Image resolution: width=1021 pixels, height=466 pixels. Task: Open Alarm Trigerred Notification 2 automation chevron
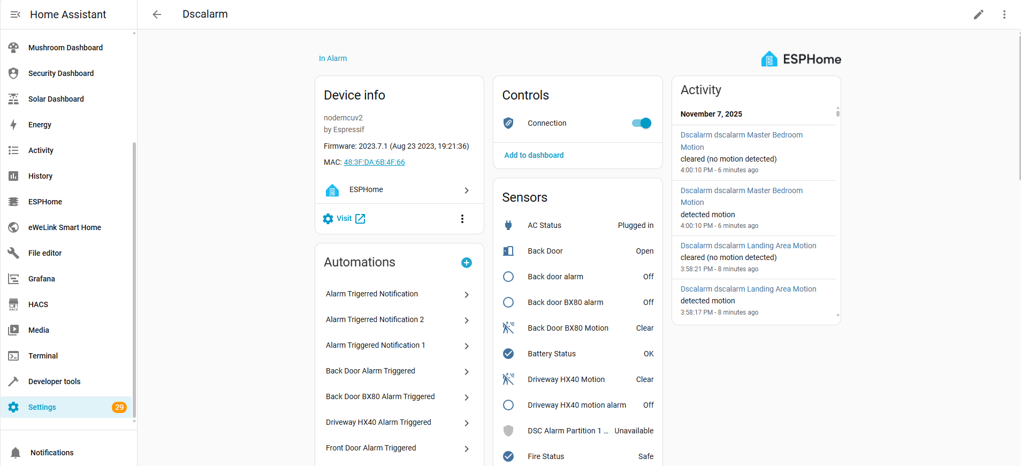click(x=467, y=320)
